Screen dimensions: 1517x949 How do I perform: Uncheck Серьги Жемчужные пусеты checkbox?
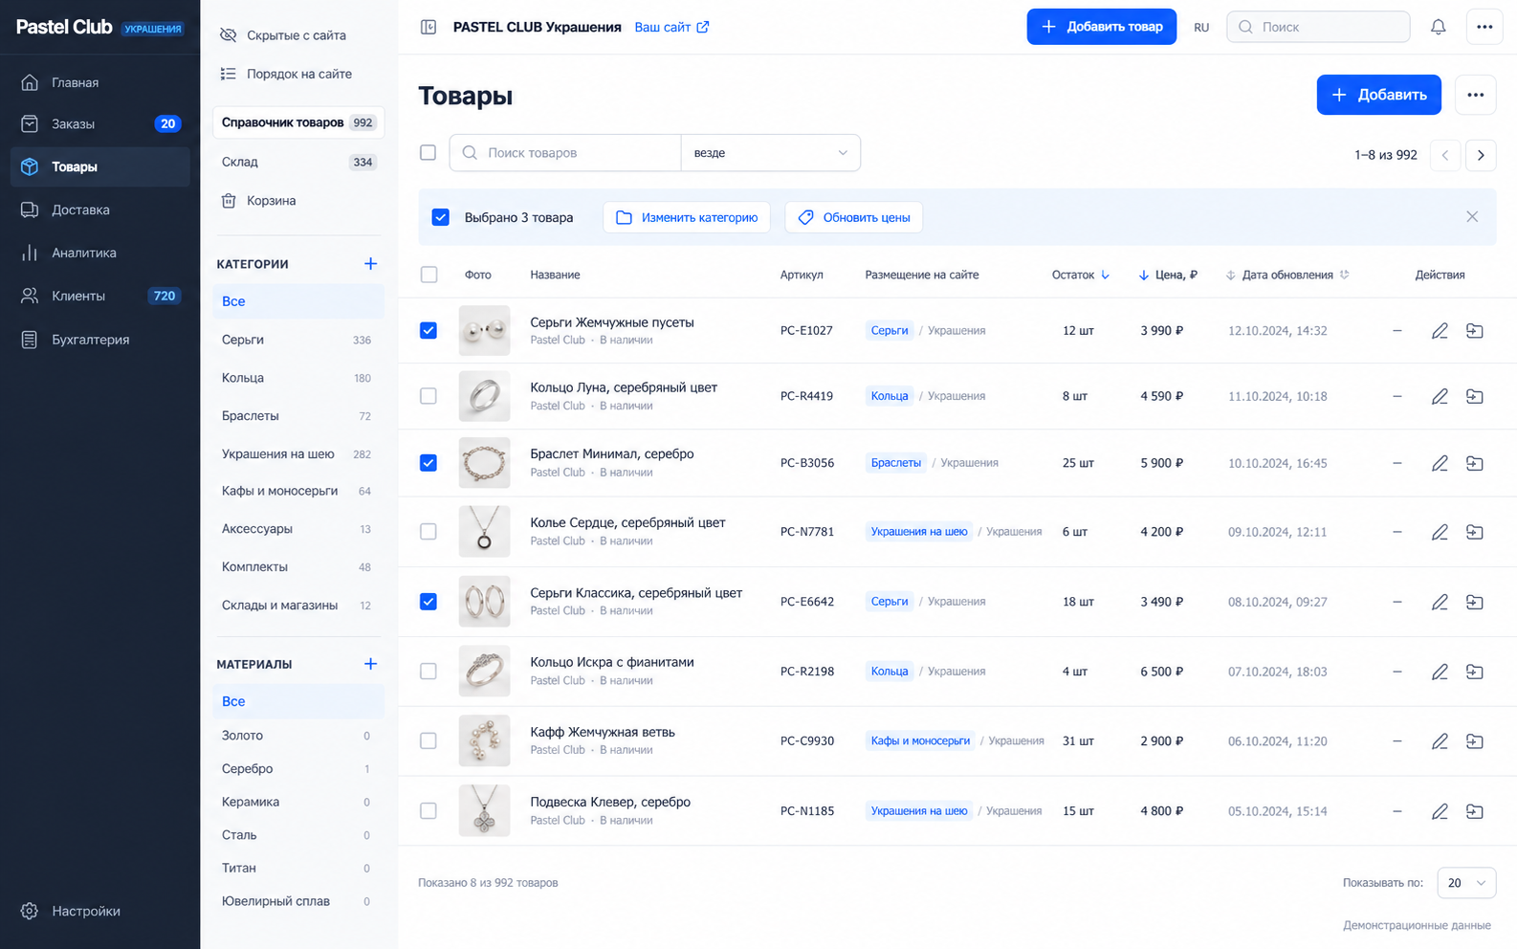pyautogui.click(x=429, y=330)
